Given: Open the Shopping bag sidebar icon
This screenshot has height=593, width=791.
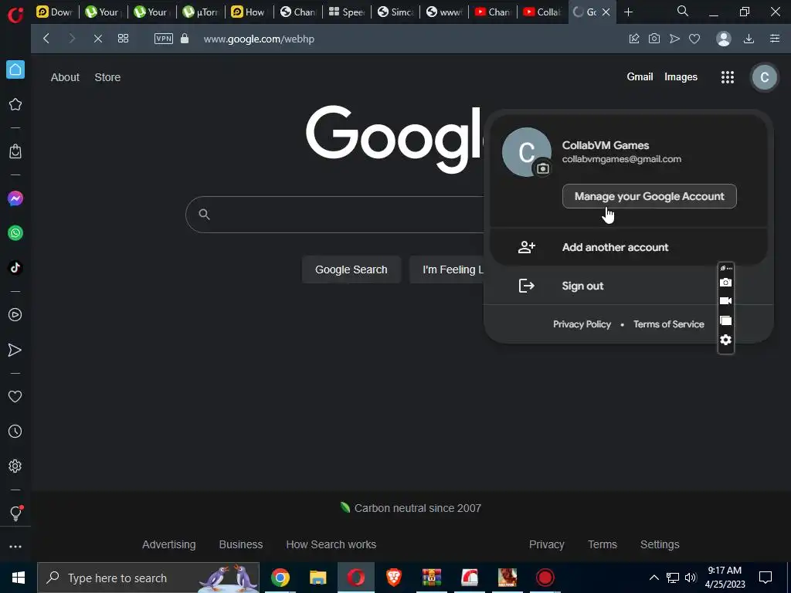Looking at the screenshot, I should pos(15,151).
